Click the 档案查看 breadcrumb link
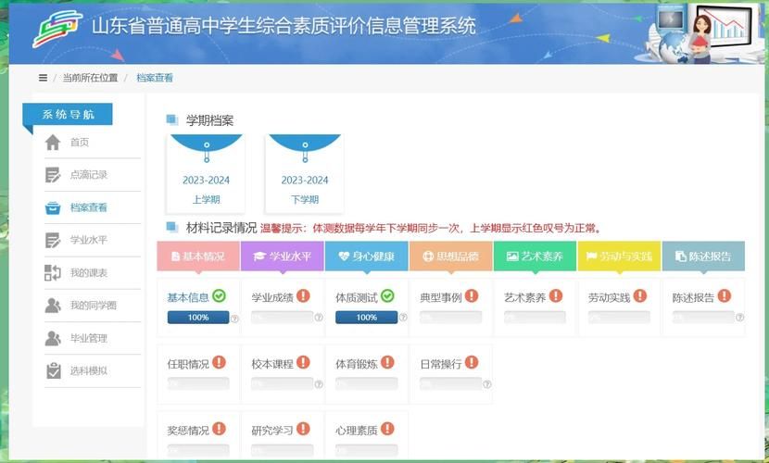This screenshot has width=769, height=463. tap(155, 78)
